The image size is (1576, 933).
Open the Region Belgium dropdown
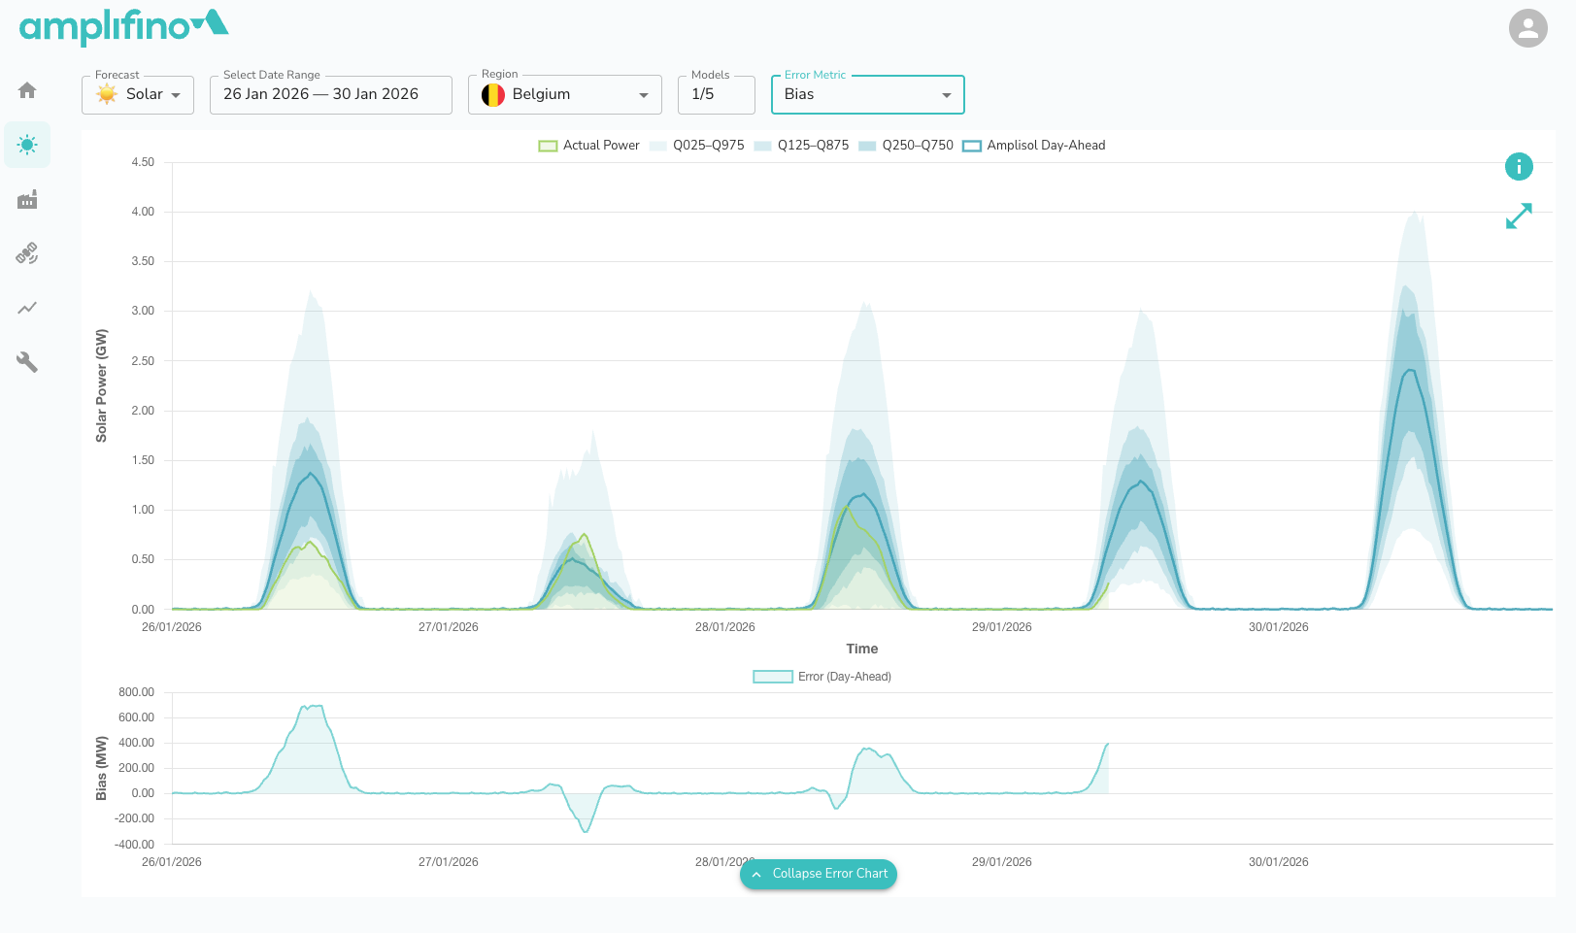click(x=564, y=95)
